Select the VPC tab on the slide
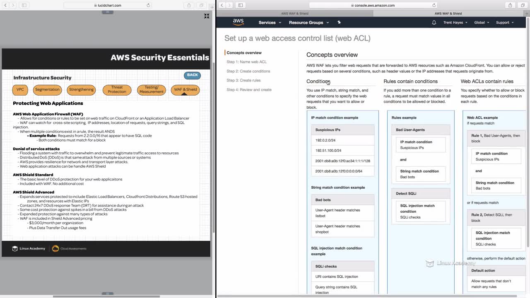The width and height of the screenshot is (530, 298). point(20,90)
